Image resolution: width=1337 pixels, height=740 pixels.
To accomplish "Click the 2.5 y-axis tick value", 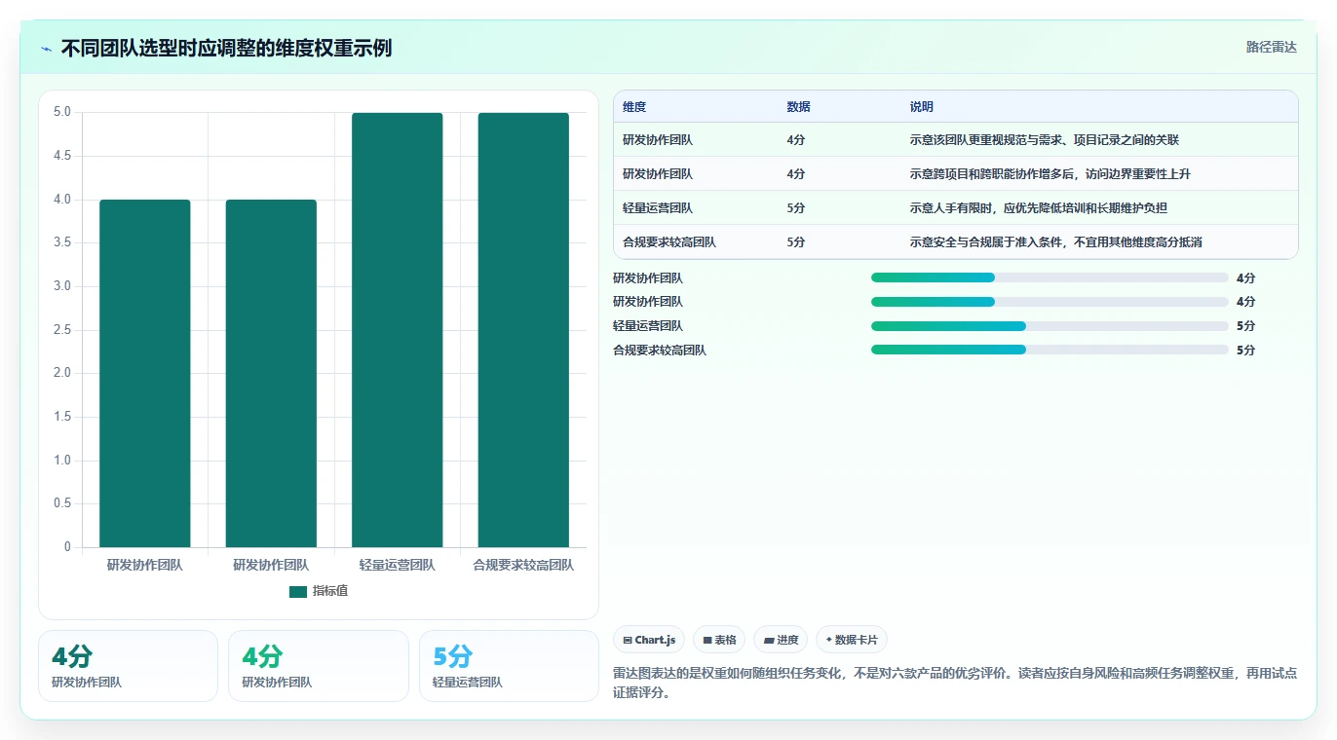I will 62,330.
